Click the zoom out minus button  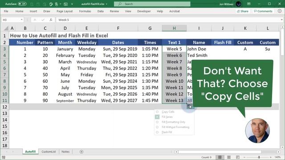click(244, 157)
